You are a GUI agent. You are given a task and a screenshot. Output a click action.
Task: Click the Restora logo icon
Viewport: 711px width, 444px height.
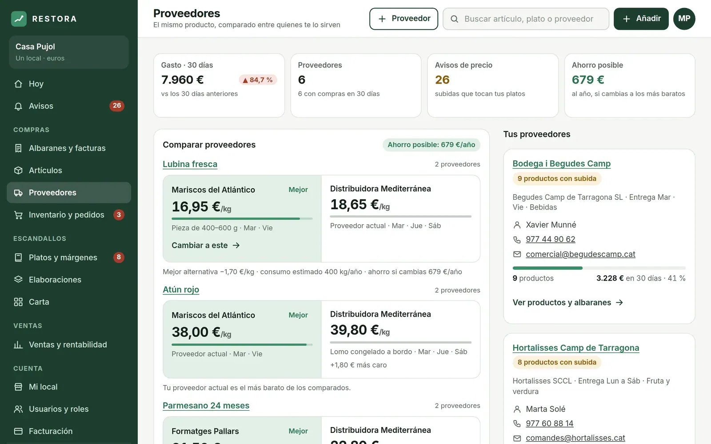[x=19, y=19]
